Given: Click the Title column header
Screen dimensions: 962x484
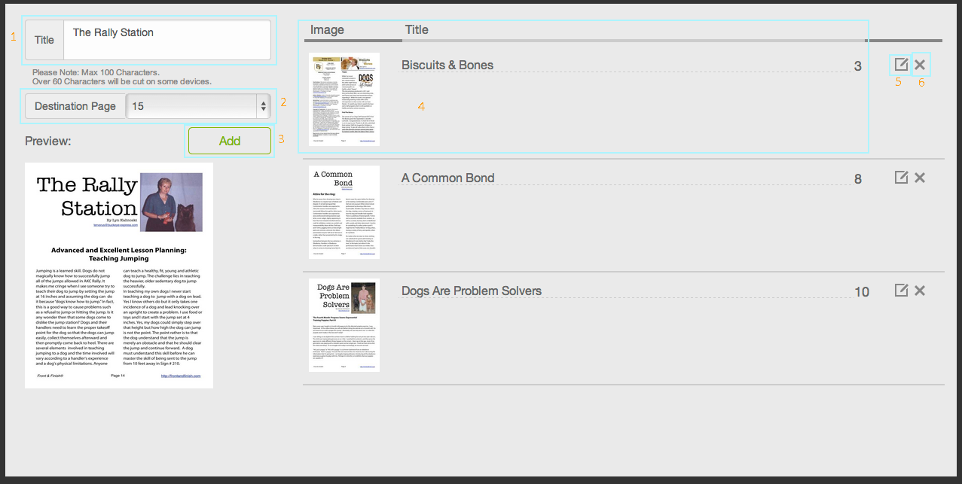Looking at the screenshot, I should pyautogui.click(x=417, y=30).
